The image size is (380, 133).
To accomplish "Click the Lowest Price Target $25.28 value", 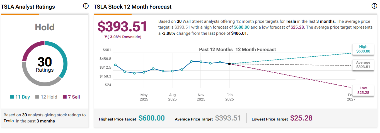I will (x=301, y=118).
